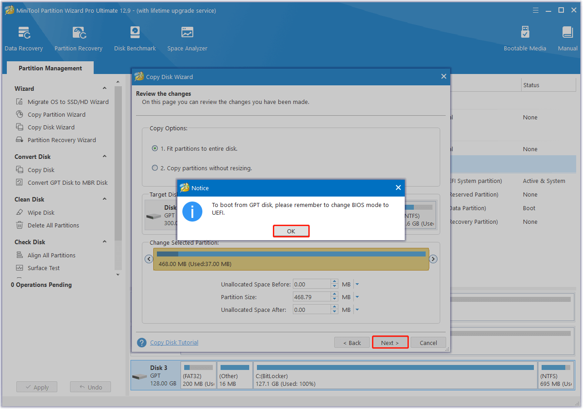Open the Manual
Viewport: 583px width, 409px height.
coord(568,39)
